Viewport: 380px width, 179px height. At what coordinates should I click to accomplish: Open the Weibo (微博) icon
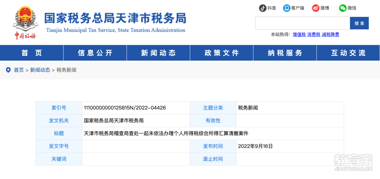316,8
